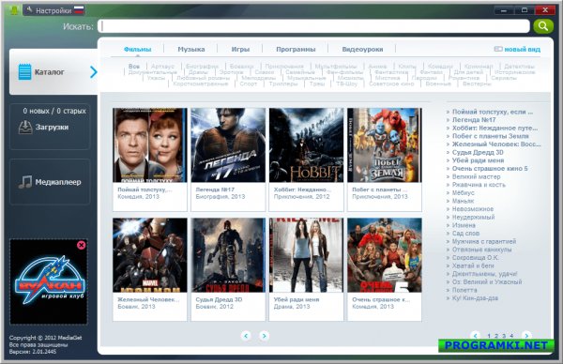
Task: Choose the Короткометражные genre filter
Action: click(201, 83)
